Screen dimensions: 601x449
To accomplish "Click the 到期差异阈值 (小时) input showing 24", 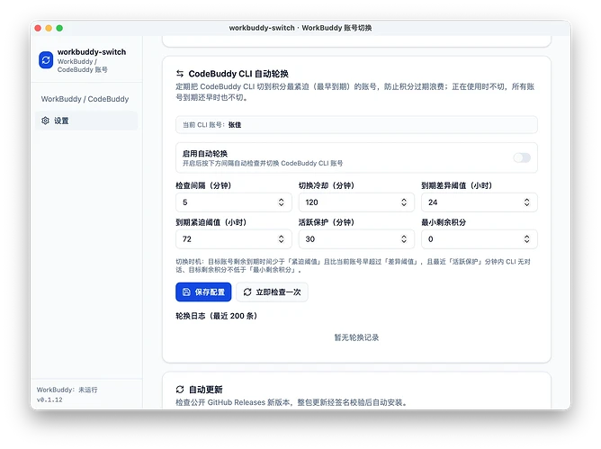I will tap(480, 202).
